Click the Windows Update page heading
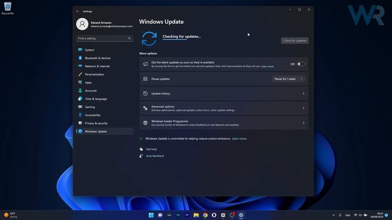Image resolution: width=392 pixels, height=220 pixels. pyautogui.click(x=162, y=22)
